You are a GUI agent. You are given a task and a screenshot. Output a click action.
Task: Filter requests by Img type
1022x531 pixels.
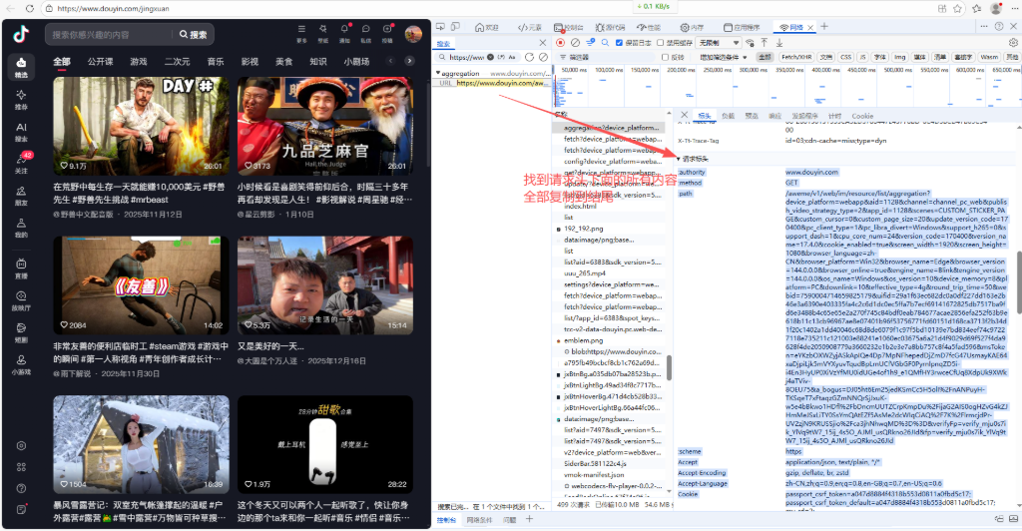899,57
